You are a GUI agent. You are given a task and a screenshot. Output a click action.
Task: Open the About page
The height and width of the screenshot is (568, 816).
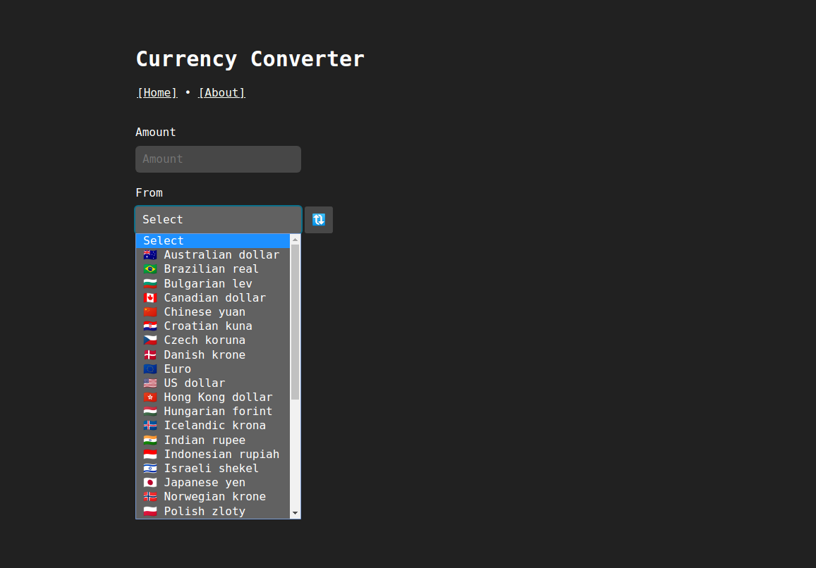(x=221, y=92)
